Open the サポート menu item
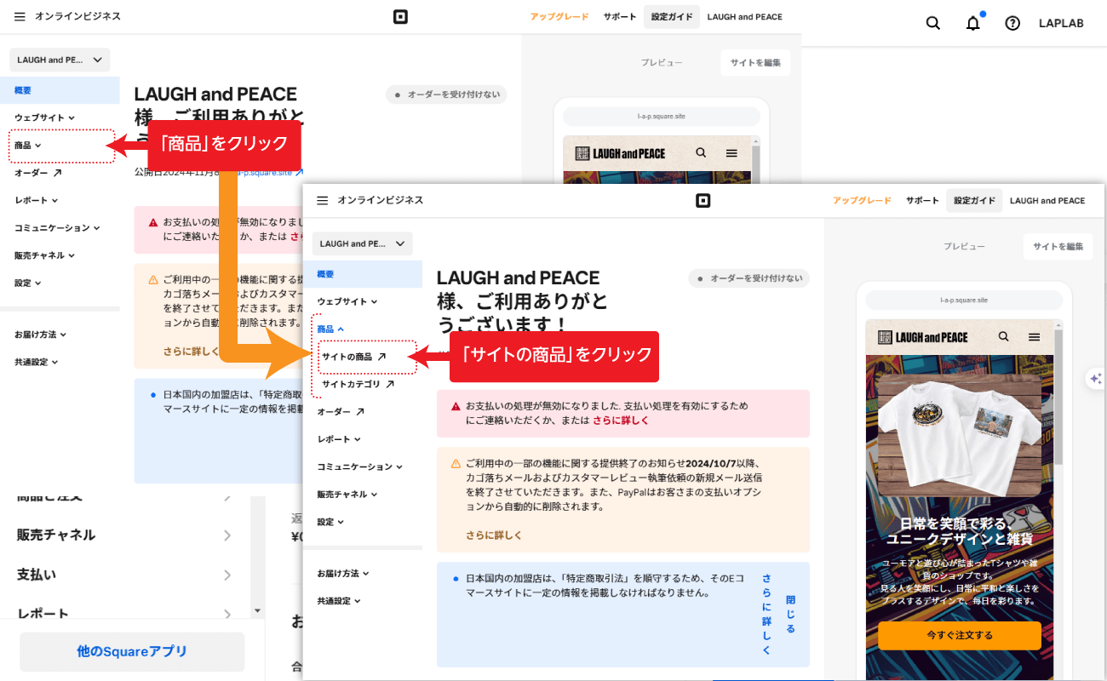 [x=921, y=200]
